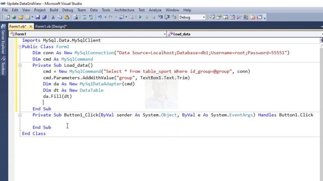Open the Analyze menu
The width and height of the screenshot is (323, 181).
click(x=155, y=10)
